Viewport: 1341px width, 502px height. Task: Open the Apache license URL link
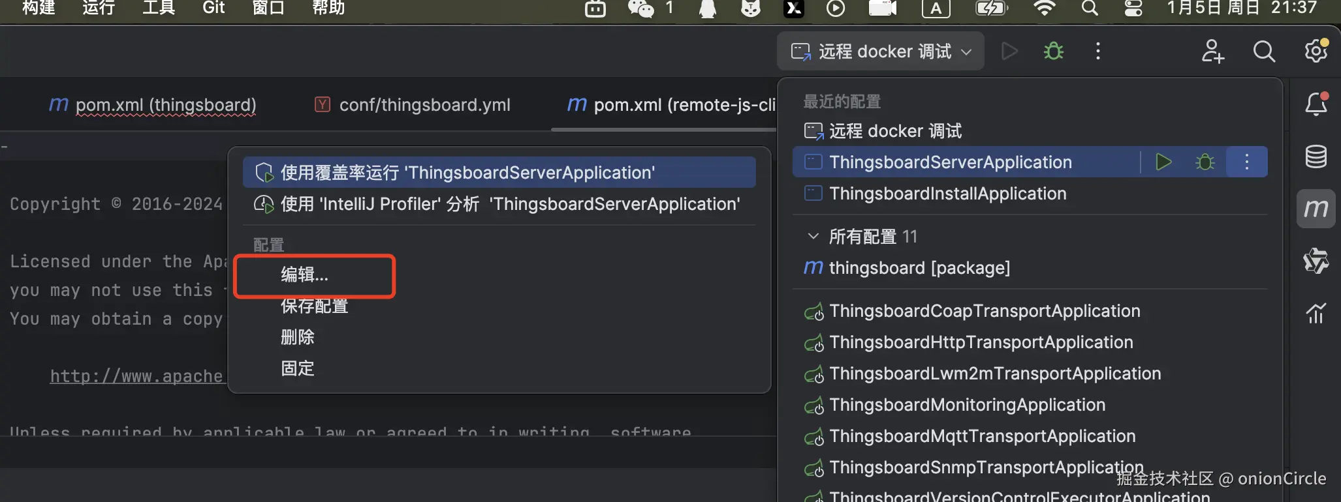[136, 376]
